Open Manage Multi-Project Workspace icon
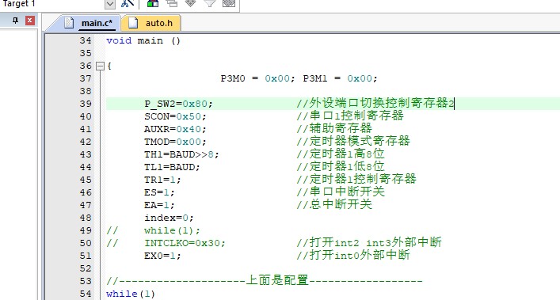Image resolution: width=560 pixels, height=300 pixels. click(172, 3)
